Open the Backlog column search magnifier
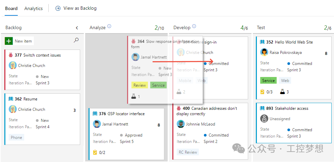Screen dimensions: 334x162 pyautogui.click(x=76, y=40)
